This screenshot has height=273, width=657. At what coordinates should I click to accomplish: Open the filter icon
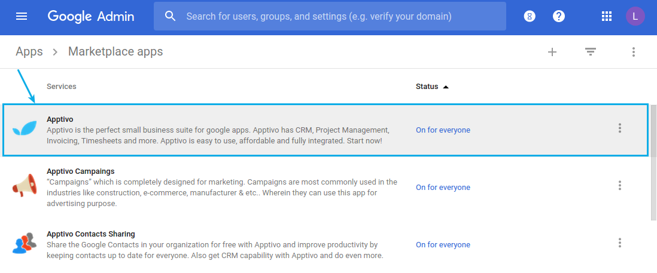(x=591, y=52)
